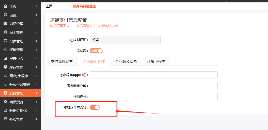Open 支付管理 in the sidebar

tap(20, 93)
